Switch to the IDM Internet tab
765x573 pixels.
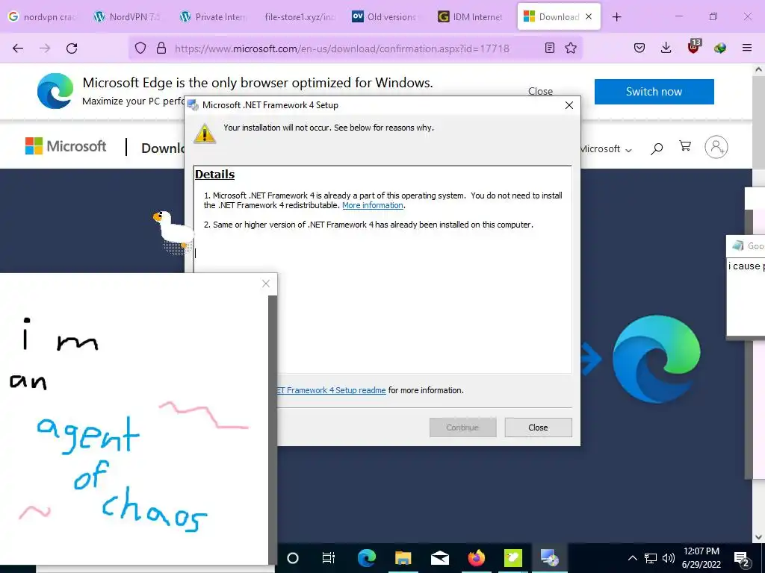point(471,17)
